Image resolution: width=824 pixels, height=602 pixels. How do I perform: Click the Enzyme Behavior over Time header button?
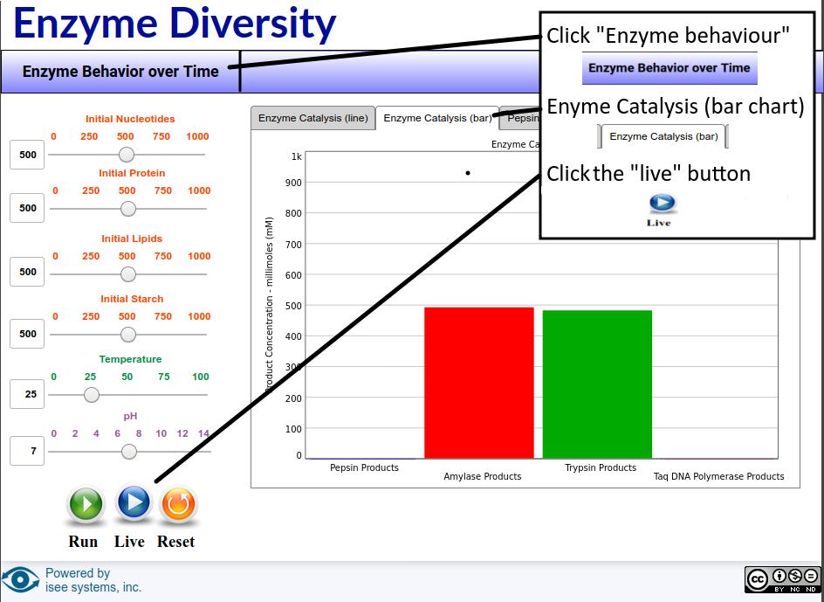point(120,72)
